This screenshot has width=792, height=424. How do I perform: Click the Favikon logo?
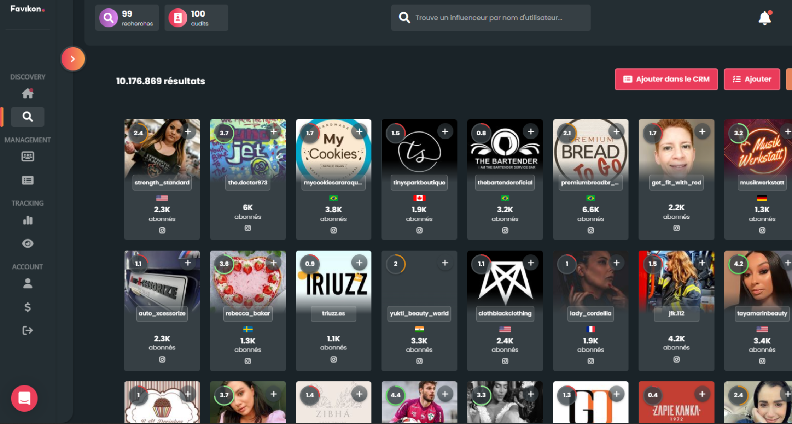27,9
